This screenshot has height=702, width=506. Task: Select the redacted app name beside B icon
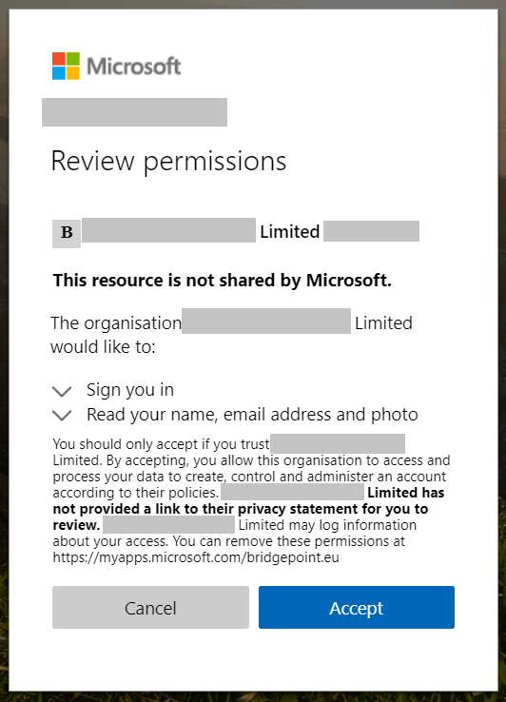[x=168, y=230]
